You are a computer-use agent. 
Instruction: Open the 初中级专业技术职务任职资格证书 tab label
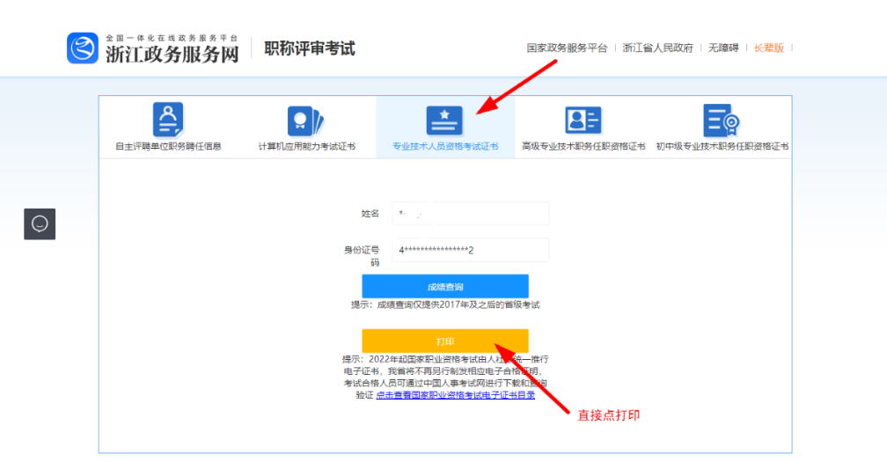[722, 146]
